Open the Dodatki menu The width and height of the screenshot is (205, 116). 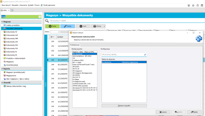point(31,5)
